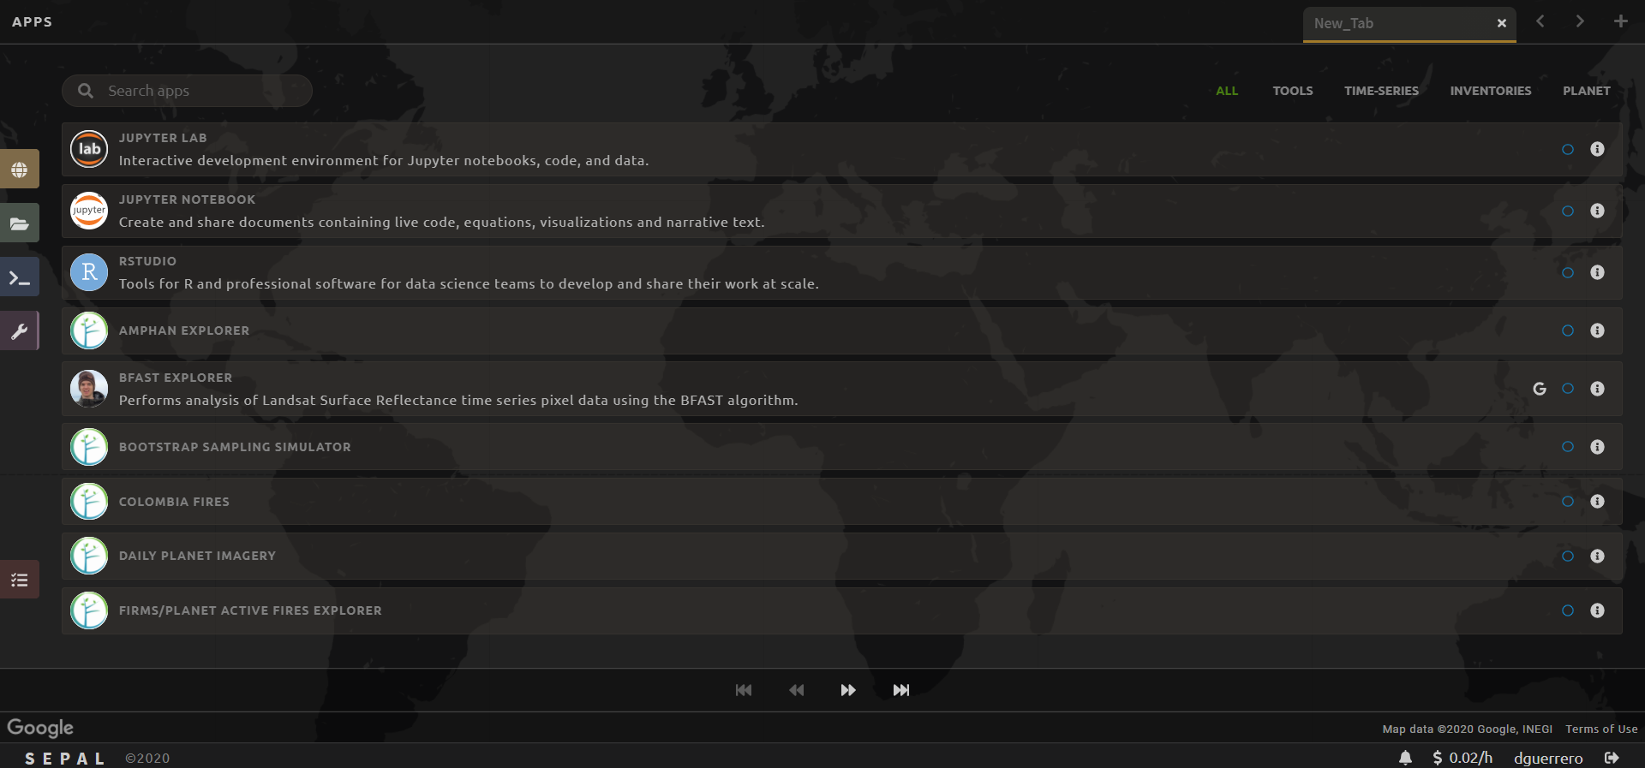Viewport: 1645px width, 768px height.
Task: Open notifications bell icon
Action: pyautogui.click(x=1405, y=758)
